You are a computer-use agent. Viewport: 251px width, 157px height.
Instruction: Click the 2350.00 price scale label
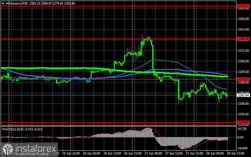tap(243, 61)
